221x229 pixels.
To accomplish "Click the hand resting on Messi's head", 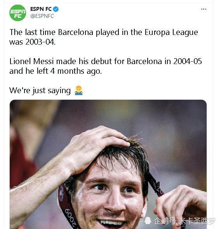I will point(96,147).
